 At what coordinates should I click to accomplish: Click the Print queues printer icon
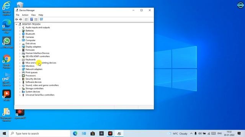point(23,72)
